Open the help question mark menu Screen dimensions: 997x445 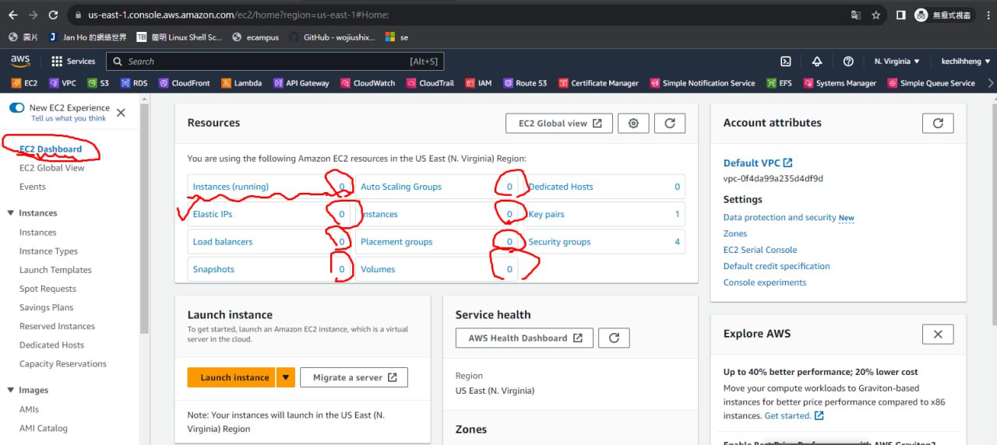[x=848, y=61]
